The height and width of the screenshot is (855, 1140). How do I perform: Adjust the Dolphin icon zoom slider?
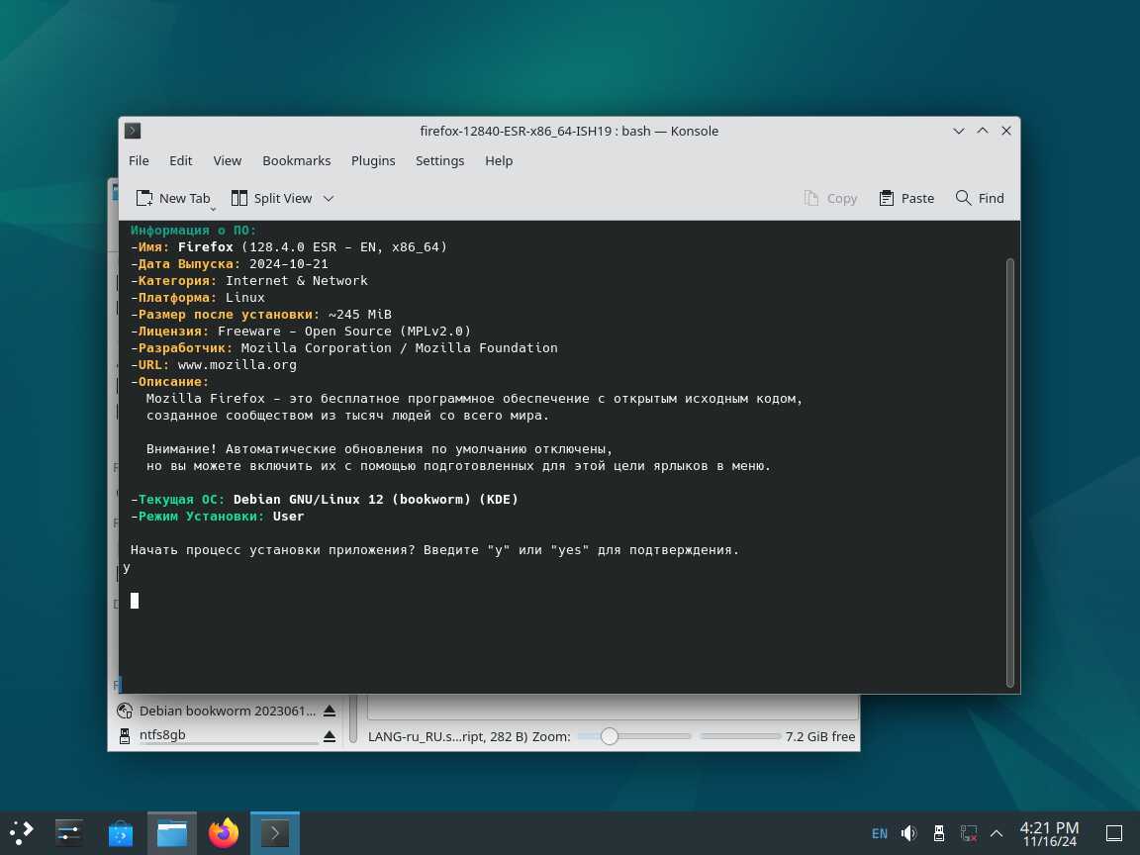pos(610,736)
